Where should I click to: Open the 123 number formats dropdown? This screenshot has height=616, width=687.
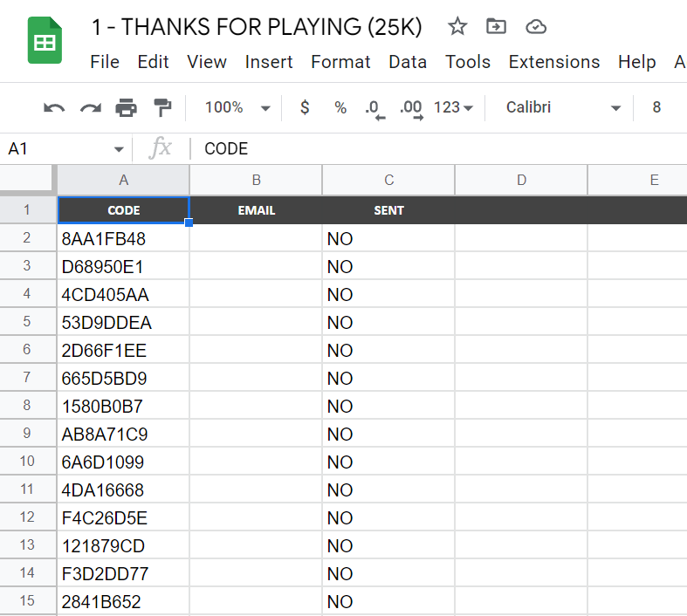[x=453, y=107]
